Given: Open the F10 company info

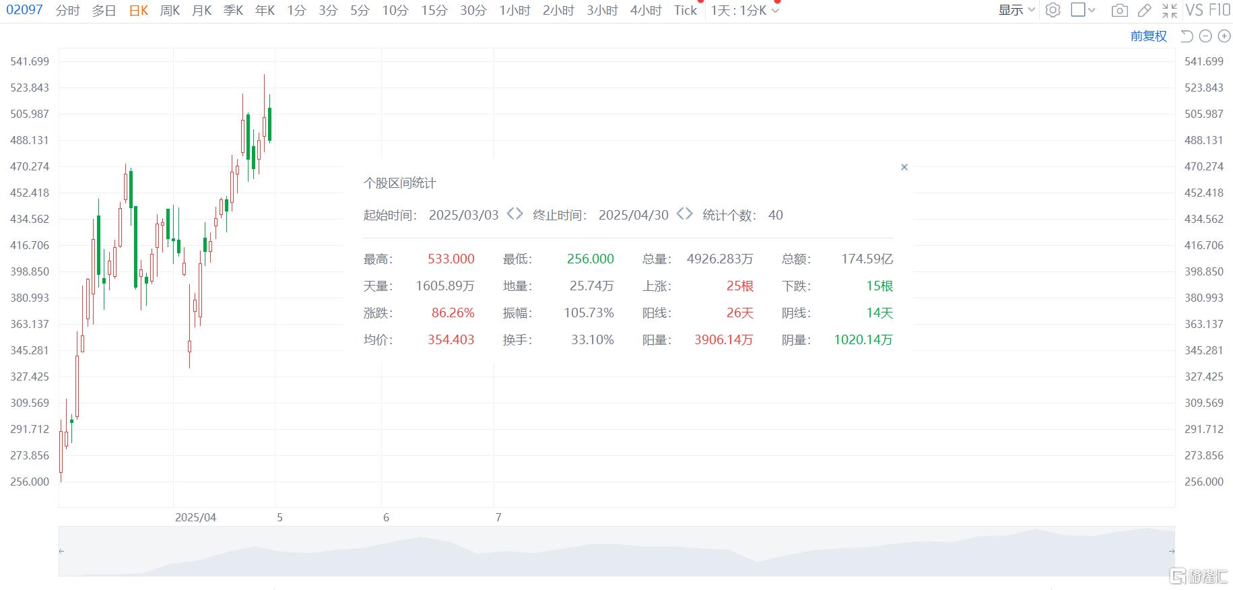Looking at the screenshot, I should [x=1220, y=10].
